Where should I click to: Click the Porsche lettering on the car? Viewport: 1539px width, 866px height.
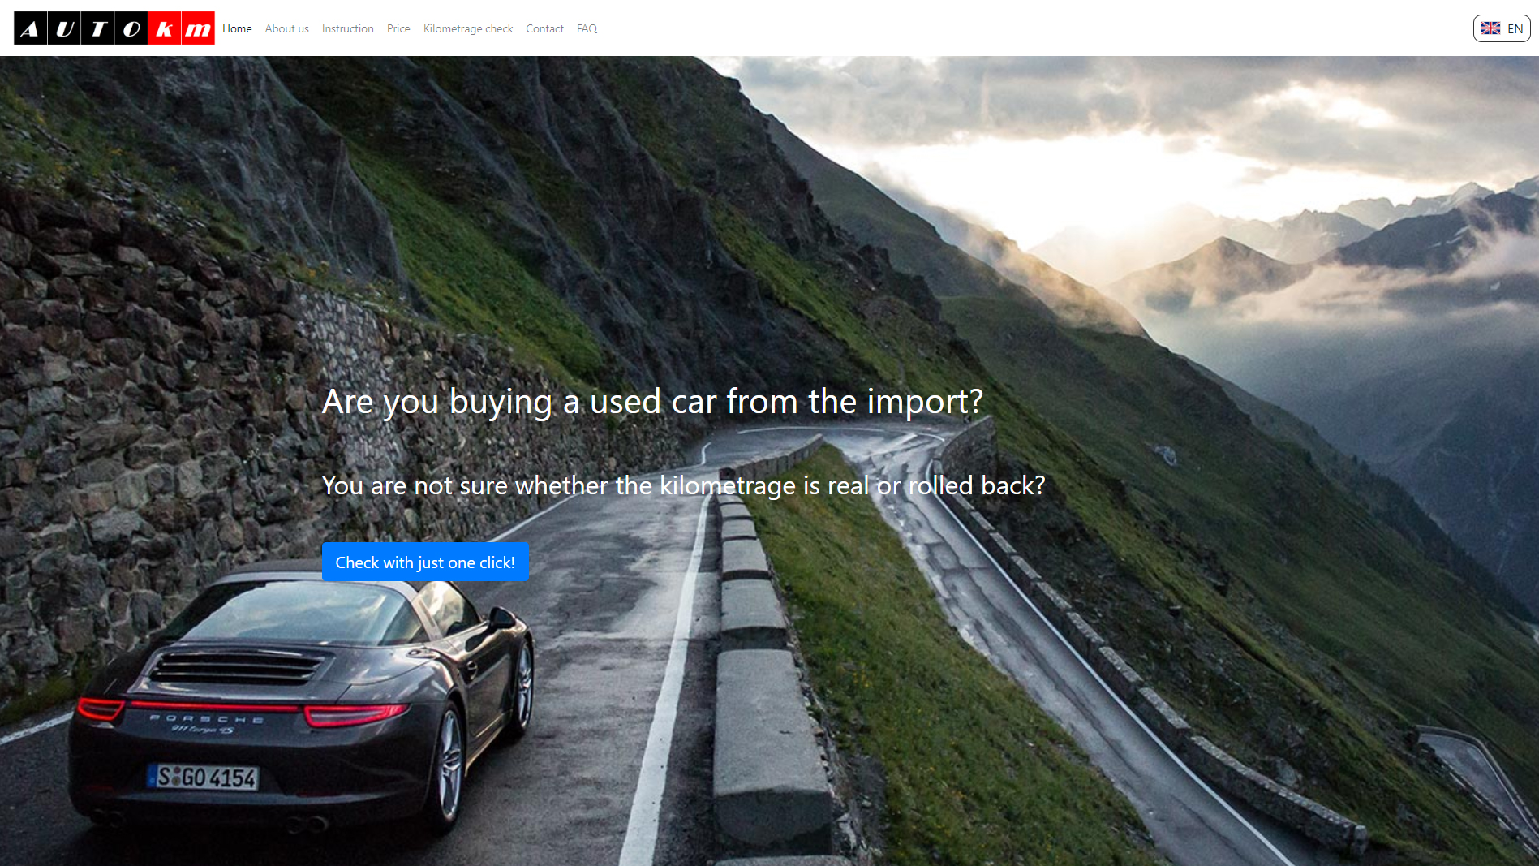[x=206, y=719]
